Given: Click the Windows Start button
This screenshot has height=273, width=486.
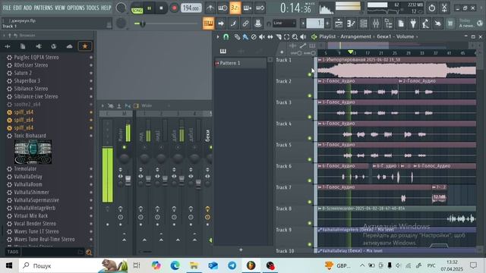Looking at the screenshot, I should 9,265.
